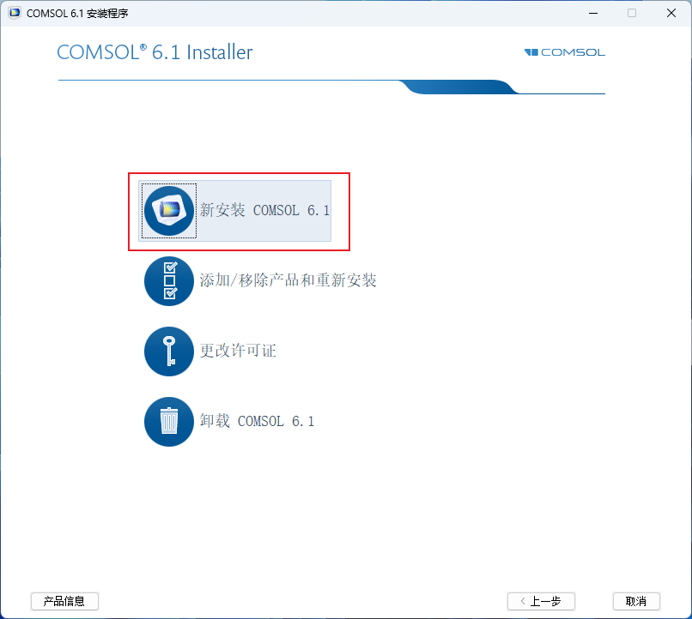Click the key icon for changing license

pos(169,352)
